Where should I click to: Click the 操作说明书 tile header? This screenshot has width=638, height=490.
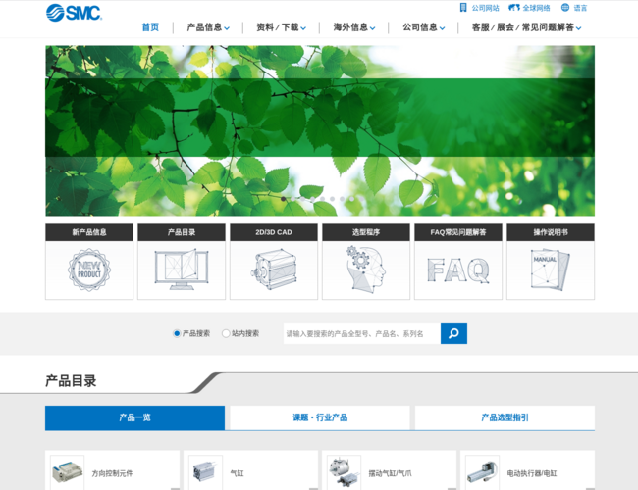[551, 232]
